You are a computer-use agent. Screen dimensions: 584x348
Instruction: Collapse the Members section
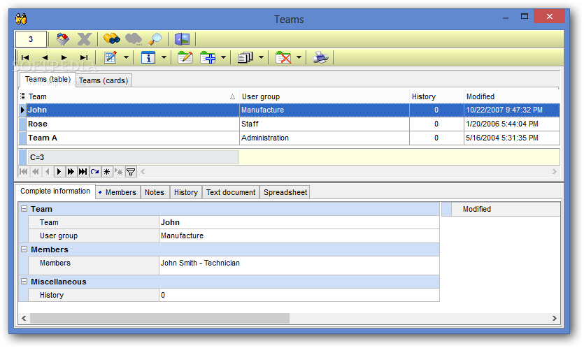pyautogui.click(x=24, y=249)
